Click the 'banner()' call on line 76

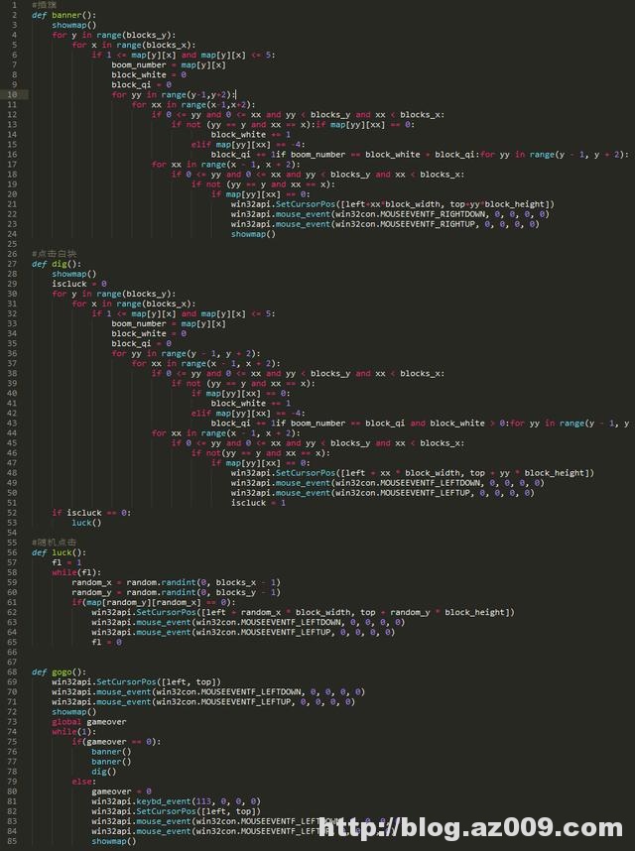tap(111, 752)
